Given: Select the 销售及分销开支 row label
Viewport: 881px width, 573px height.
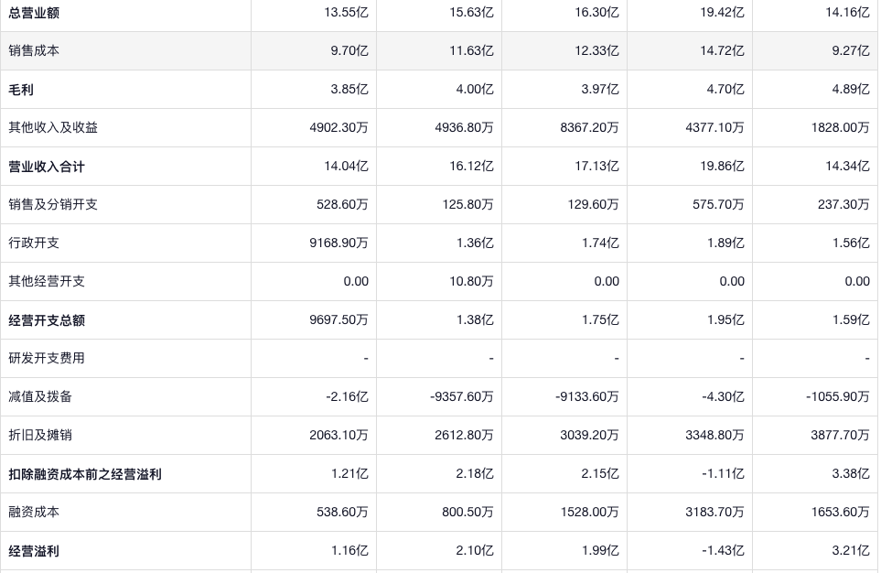Looking at the screenshot, I should pyautogui.click(x=53, y=205).
